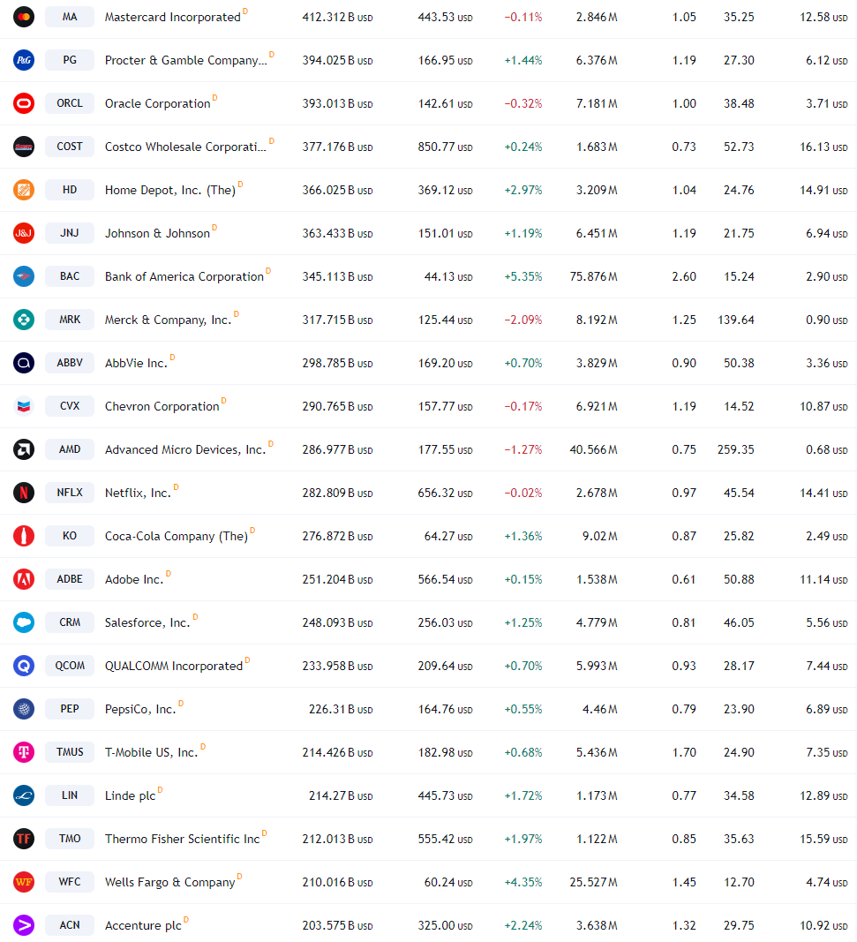Screen dimensions: 857x942
Task: Click Netflix price 656.32 USD
Action: (x=445, y=493)
